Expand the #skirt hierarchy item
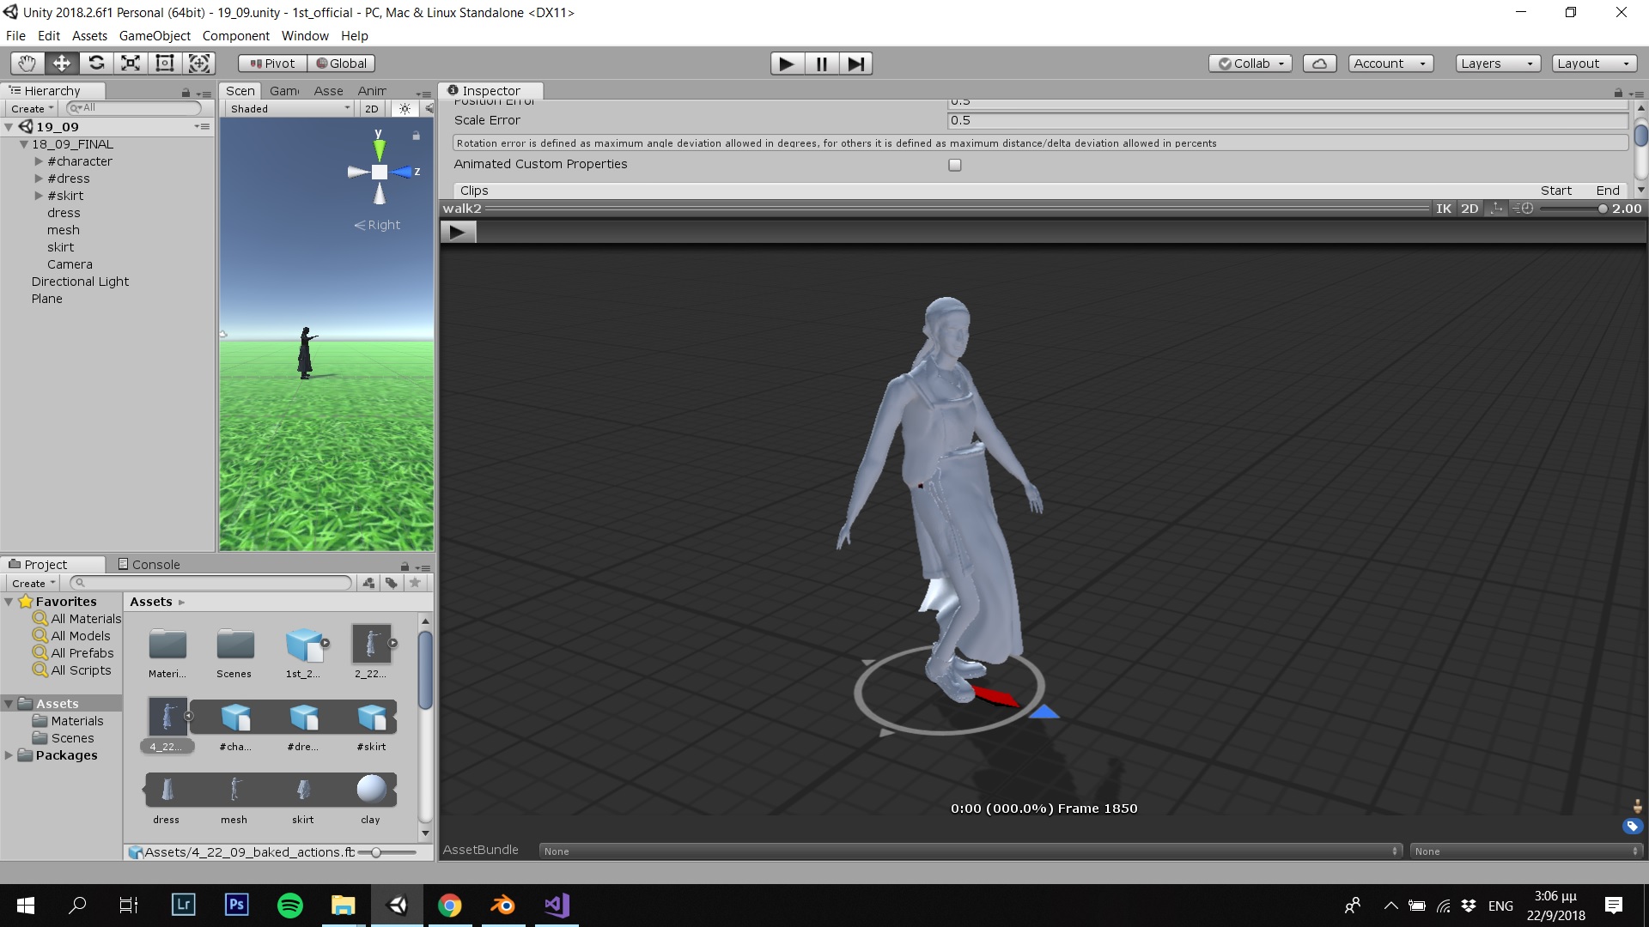The image size is (1649, 927). point(39,196)
